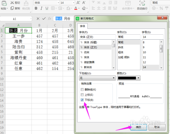
Task: Select the Font (字体) tab in dialog
Action: click(82, 26)
